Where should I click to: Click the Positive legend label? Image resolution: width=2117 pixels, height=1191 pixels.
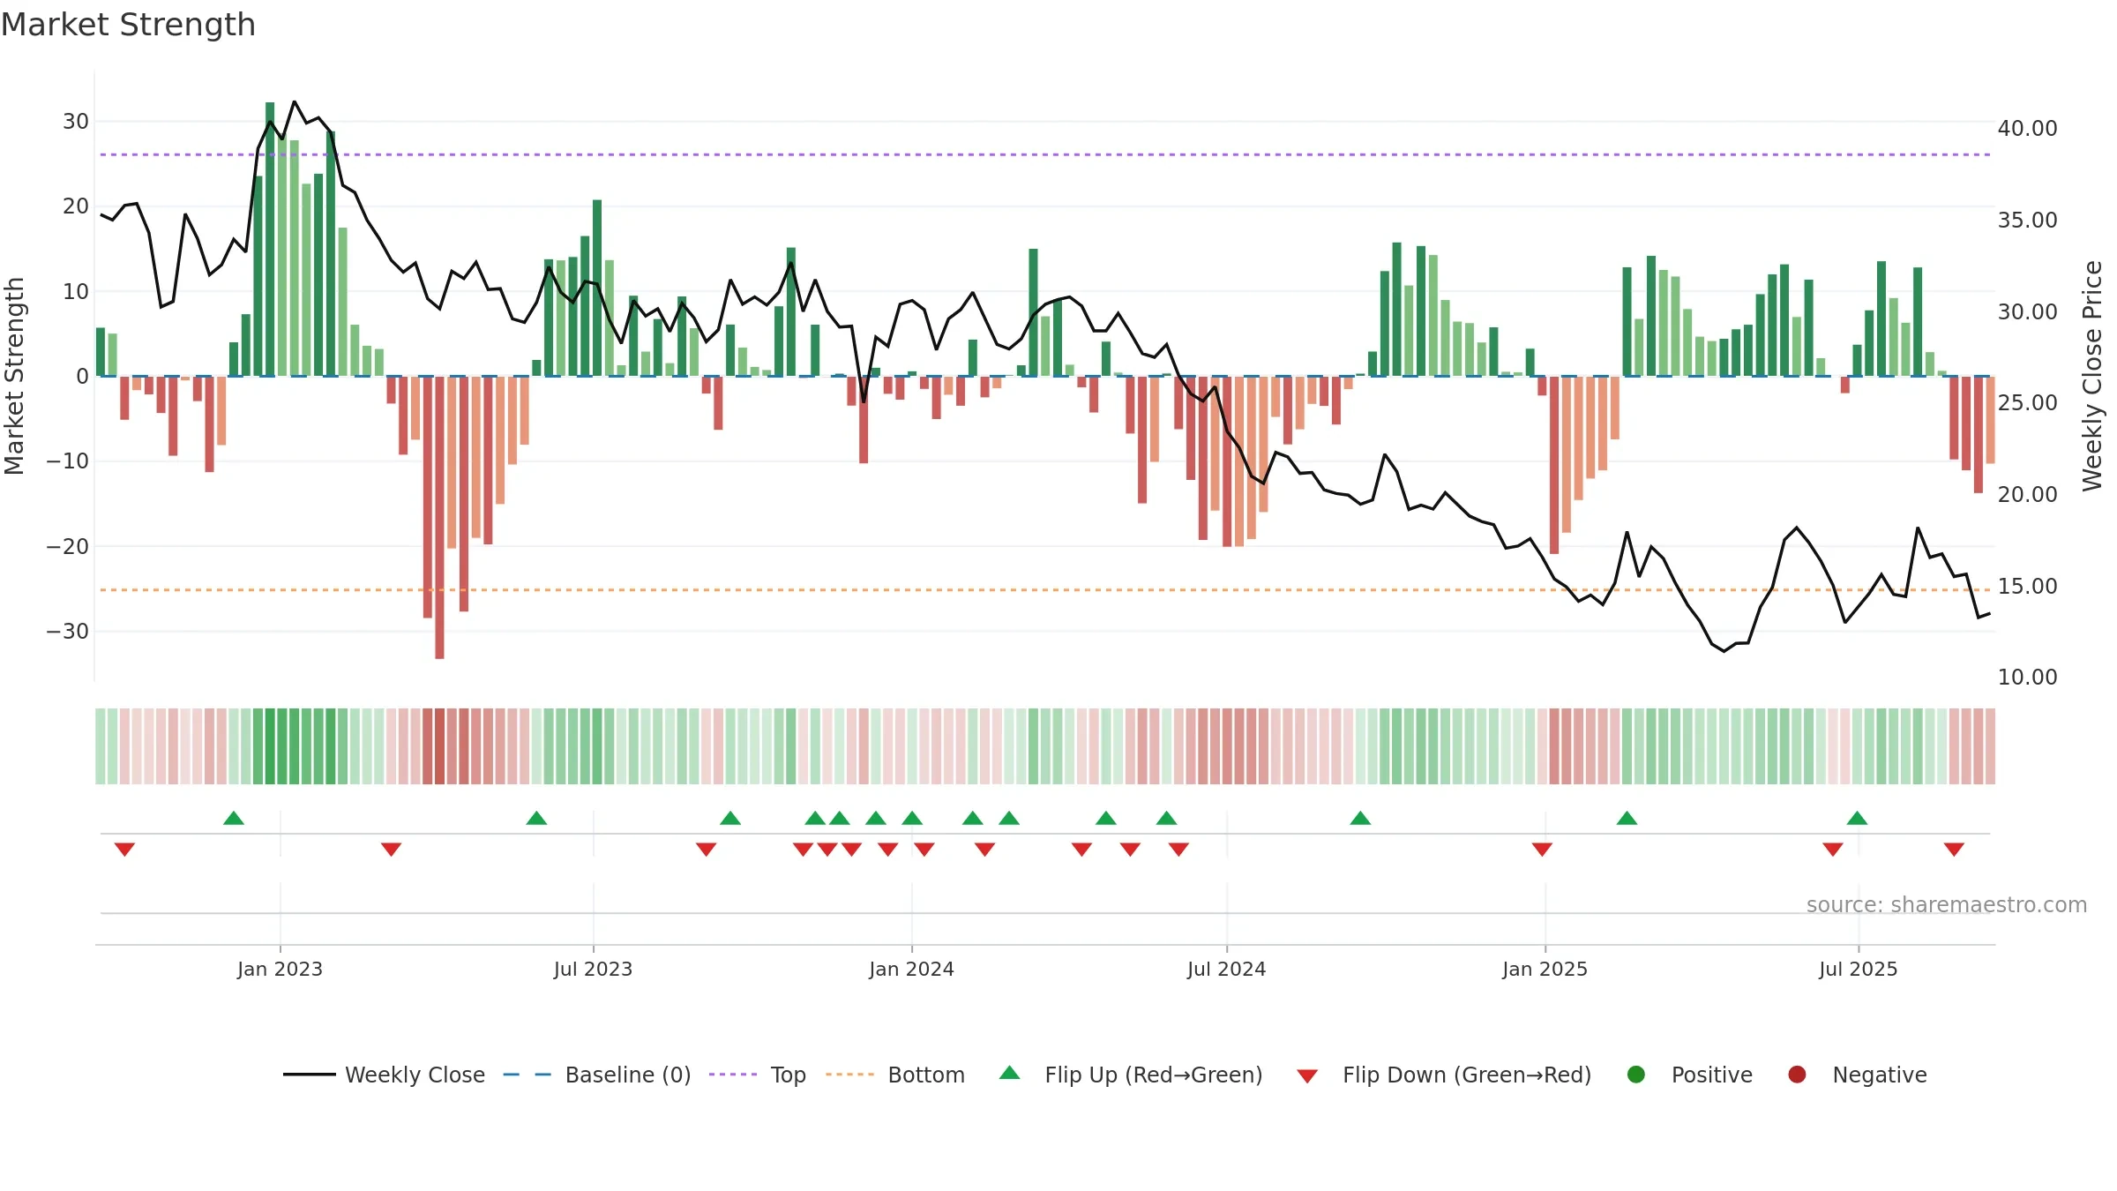[x=1712, y=1075]
